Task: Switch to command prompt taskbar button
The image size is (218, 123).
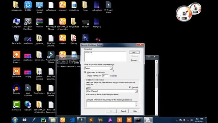Action: 138,120
